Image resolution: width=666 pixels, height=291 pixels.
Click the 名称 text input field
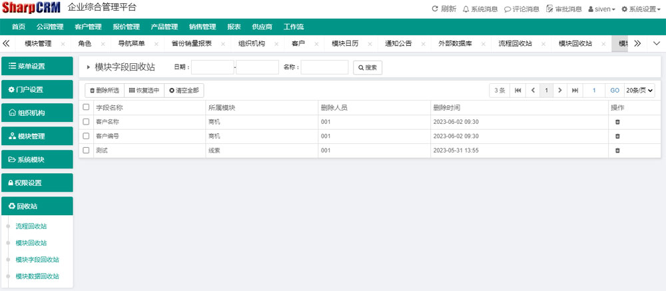(324, 67)
